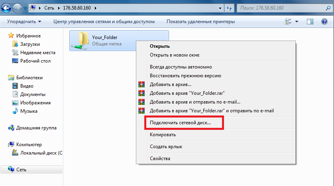Image resolution: width=334 pixels, height=186 pixels.
Task: Expand the Упорядочить dropdown menu
Action: [24, 22]
